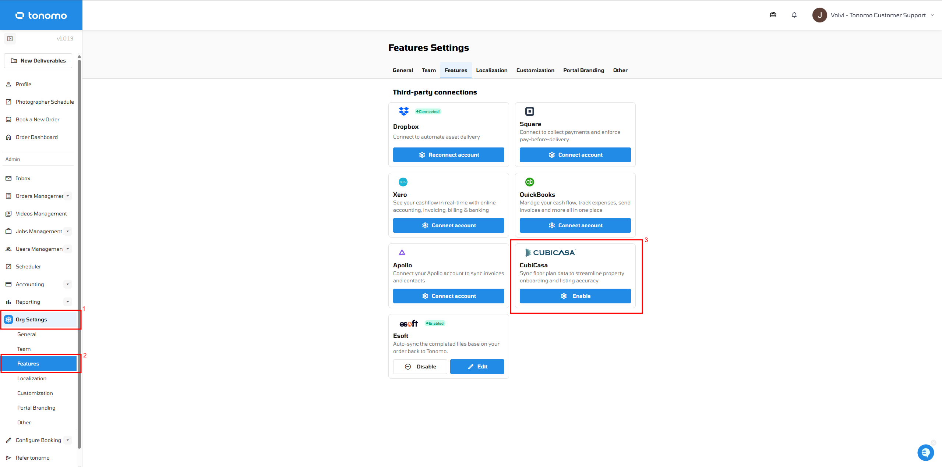Disable the Esoft integration

coord(420,367)
